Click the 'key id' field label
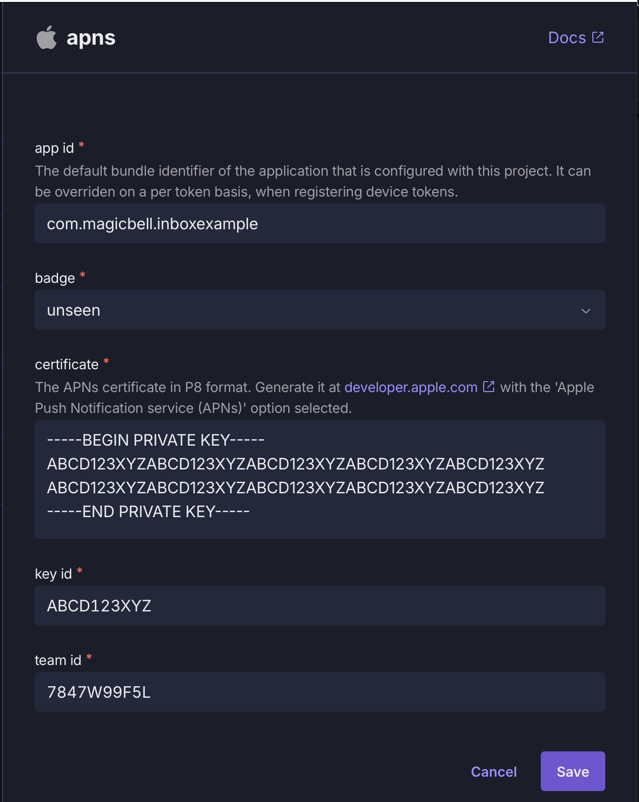 click(53, 574)
